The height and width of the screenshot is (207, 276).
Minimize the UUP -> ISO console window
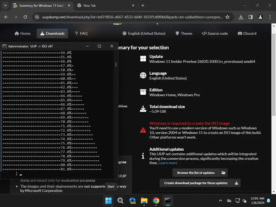tap(87, 46)
